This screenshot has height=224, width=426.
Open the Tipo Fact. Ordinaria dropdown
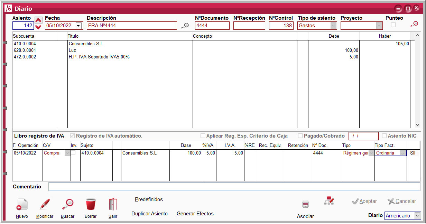click(x=403, y=153)
